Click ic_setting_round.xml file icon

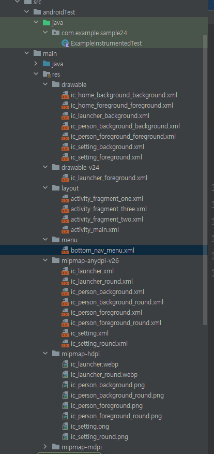[x=65, y=344]
